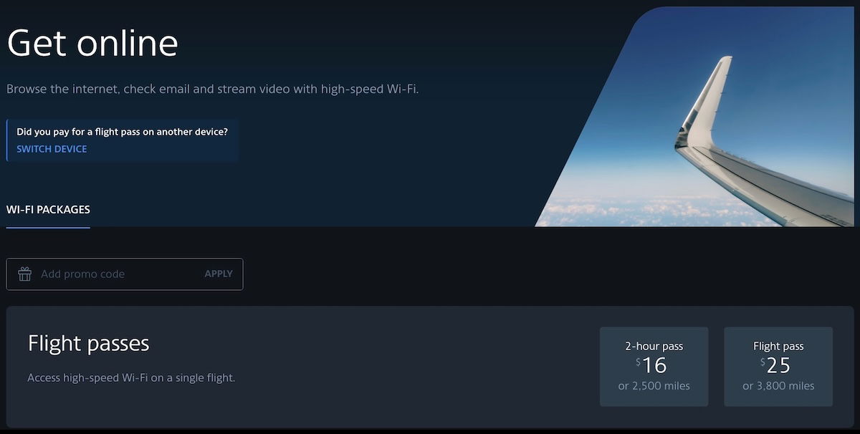860x434 pixels.
Task: Click the 'or 3,800 miles' text
Action: tap(778, 386)
